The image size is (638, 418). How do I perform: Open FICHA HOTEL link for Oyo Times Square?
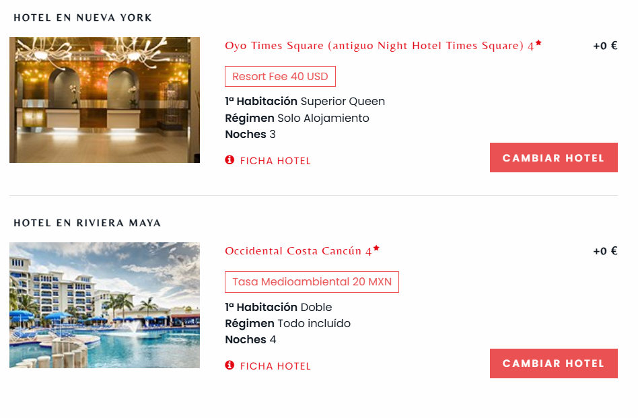click(x=275, y=161)
